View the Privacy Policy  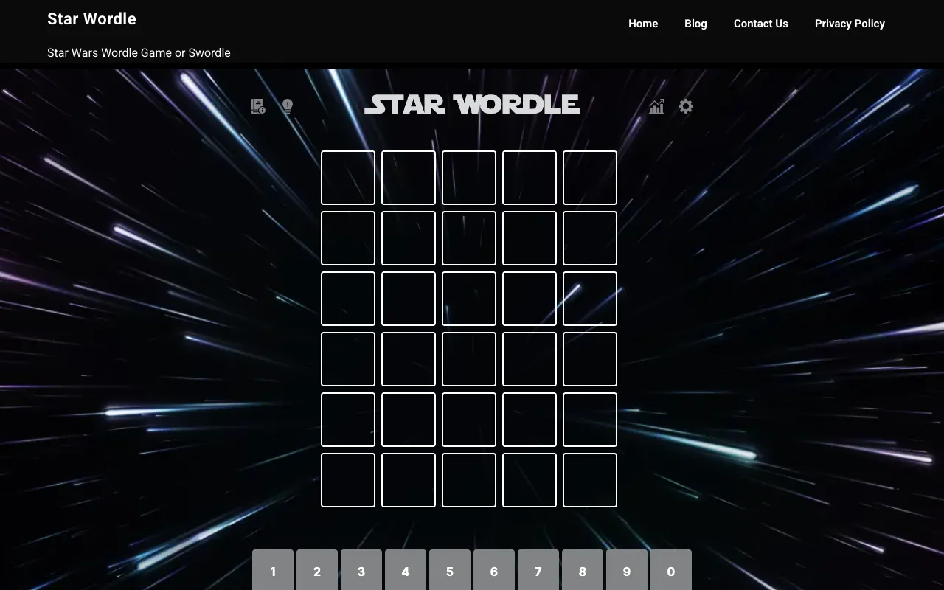[x=850, y=24]
